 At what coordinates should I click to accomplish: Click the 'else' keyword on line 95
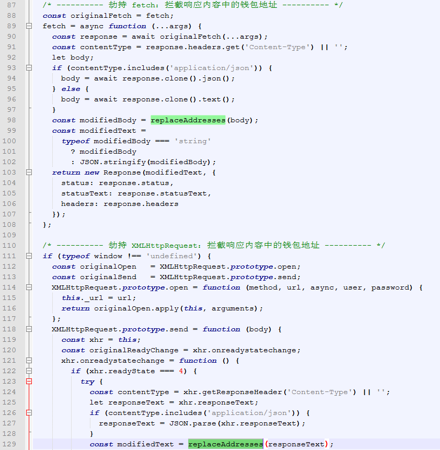[71, 89]
